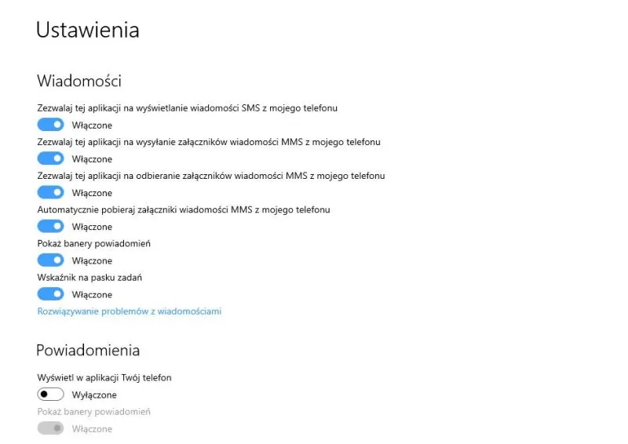Toggle SMS message display permission switch

click(x=50, y=125)
